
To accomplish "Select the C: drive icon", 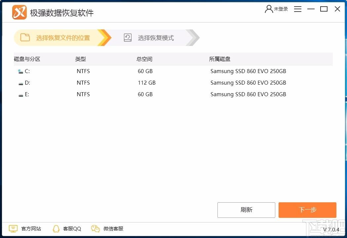I will (x=20, y=71).
